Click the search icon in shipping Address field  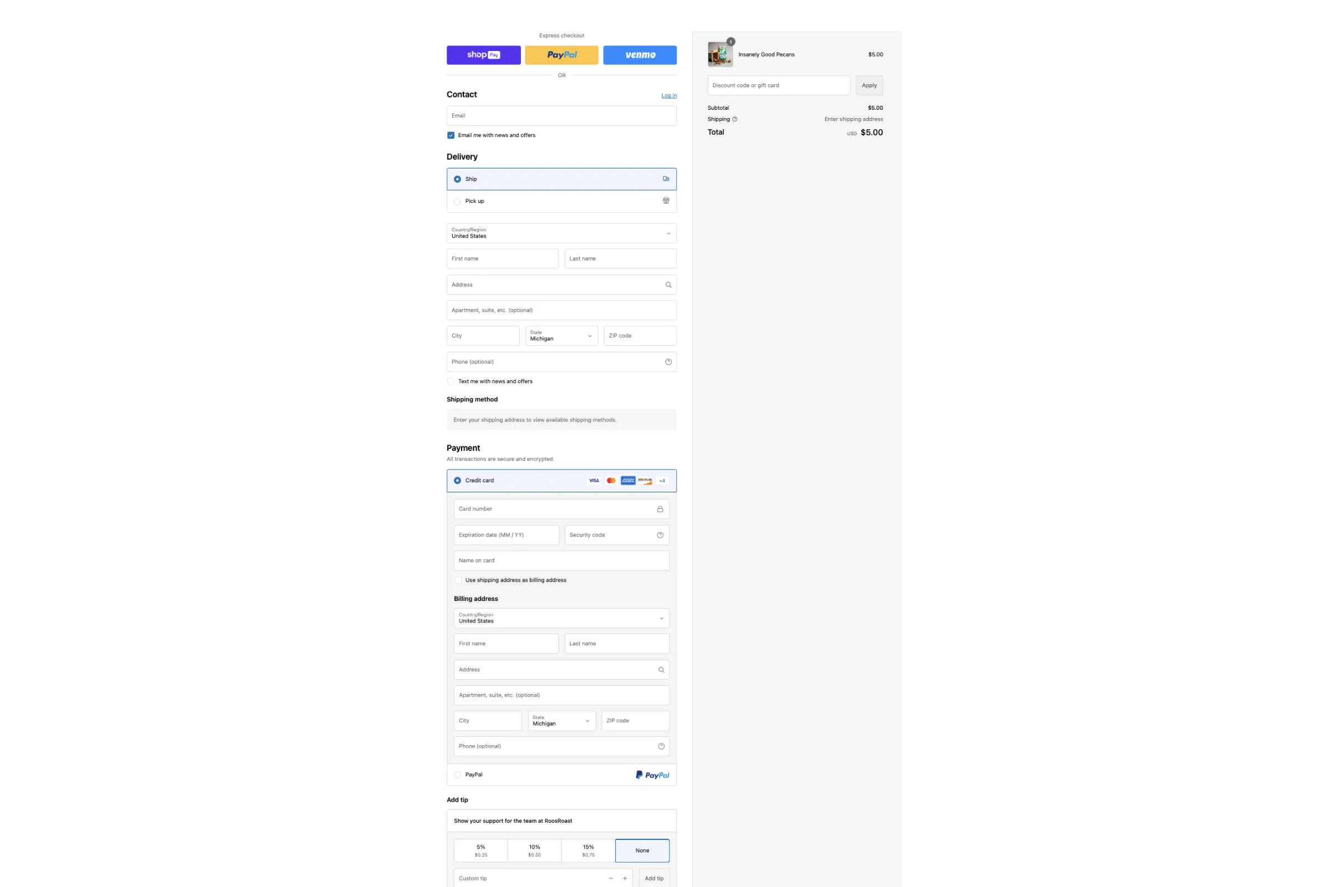pos(668,284)
